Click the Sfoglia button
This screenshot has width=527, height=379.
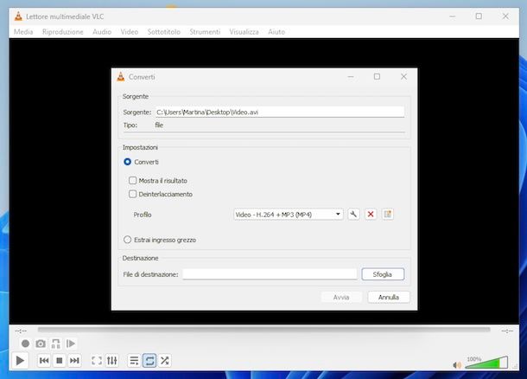click(383, 274)
